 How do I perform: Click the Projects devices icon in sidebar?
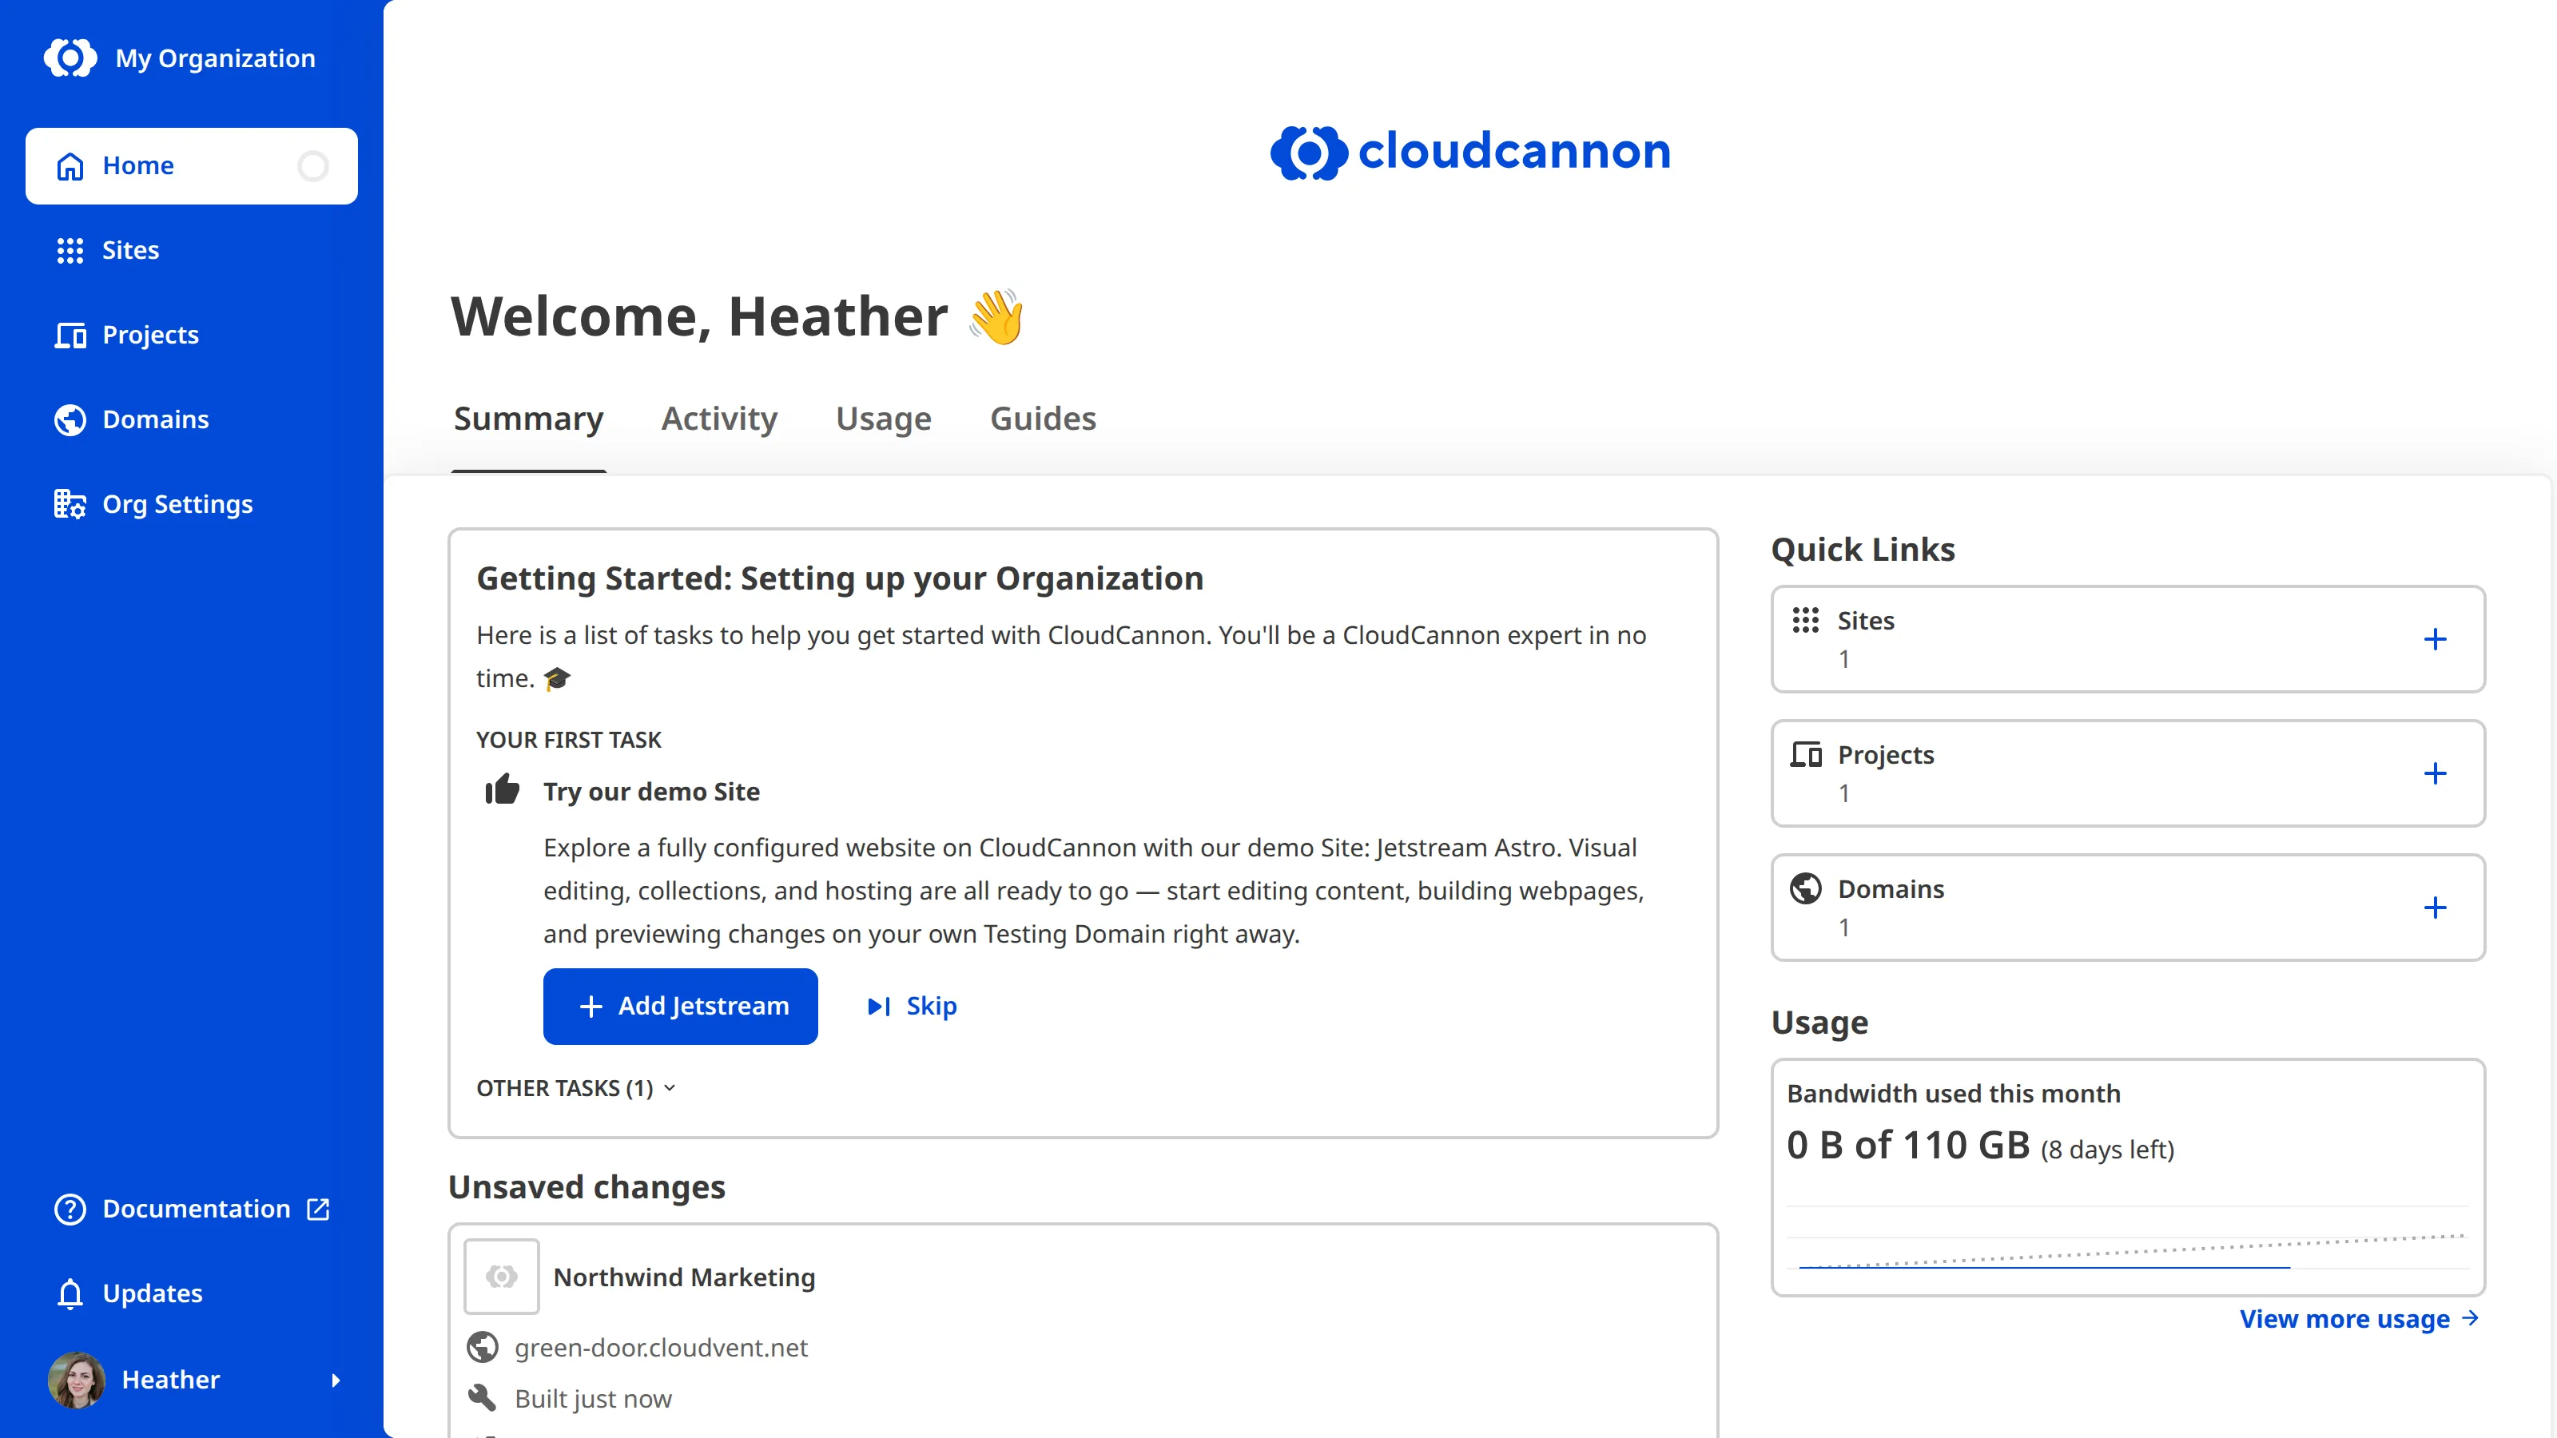point(70,336)
